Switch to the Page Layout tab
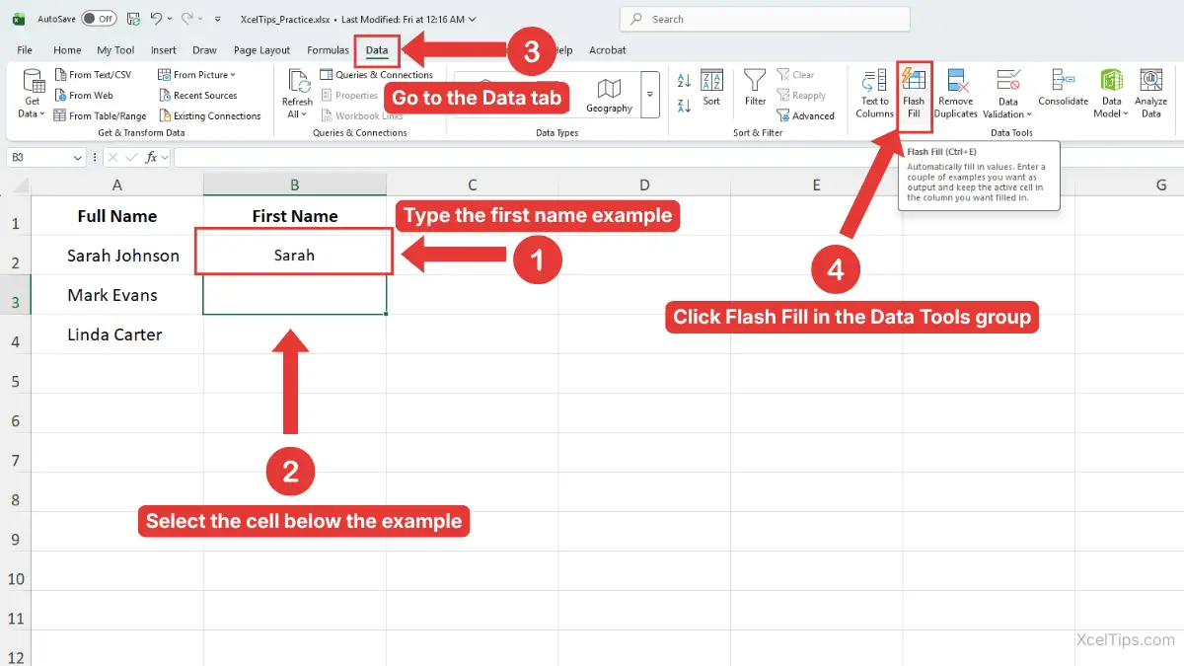This screenshot has width=1184, height=666. [x=261, y=50]
